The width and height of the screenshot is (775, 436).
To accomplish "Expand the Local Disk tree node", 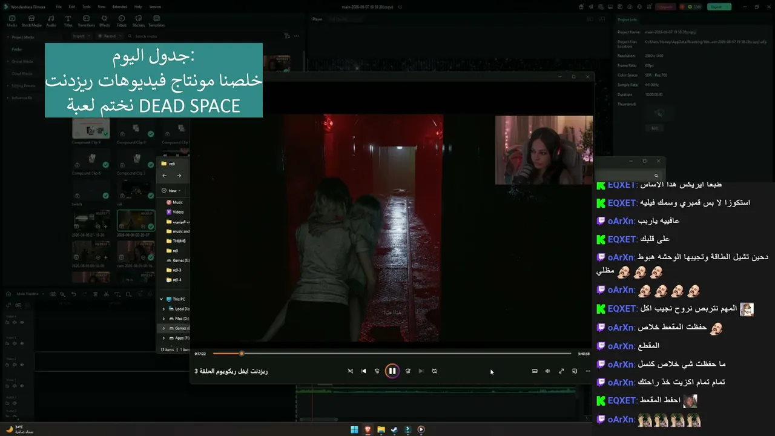I will click(163, 309).
